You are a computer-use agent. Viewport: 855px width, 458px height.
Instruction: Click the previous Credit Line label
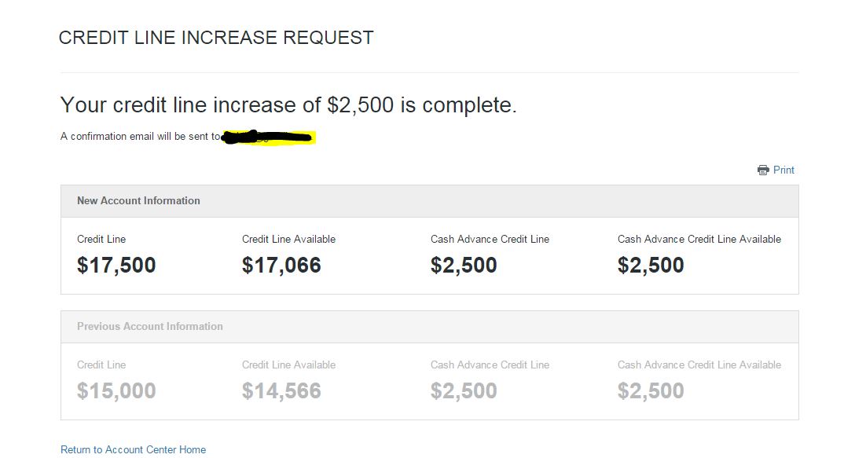(101, 365)
